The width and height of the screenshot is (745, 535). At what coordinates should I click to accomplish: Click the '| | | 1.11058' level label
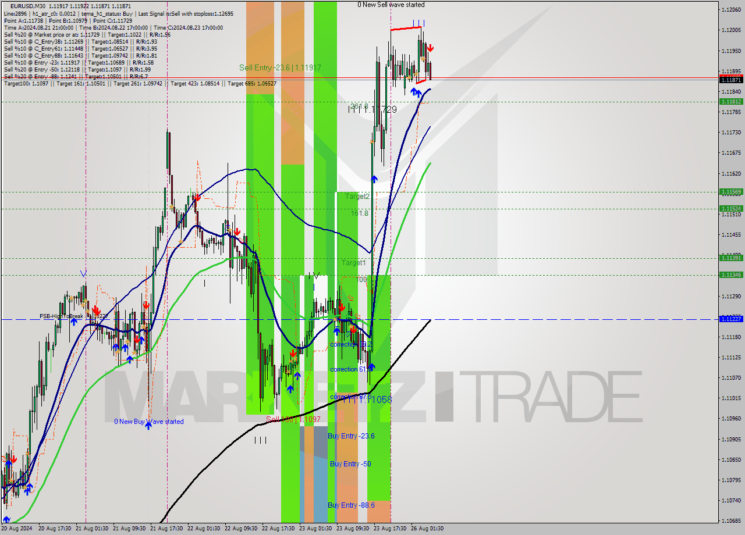coord(366,400)
